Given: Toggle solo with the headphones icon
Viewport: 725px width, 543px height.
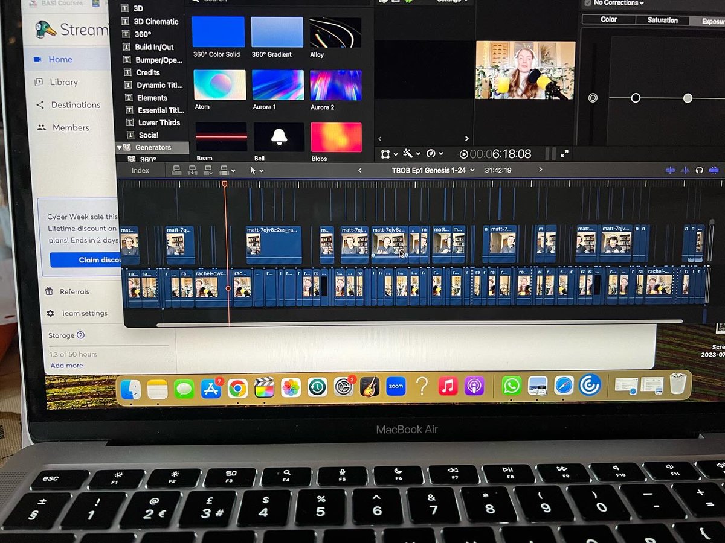Looking at the screenshot, I should point(700,171).
